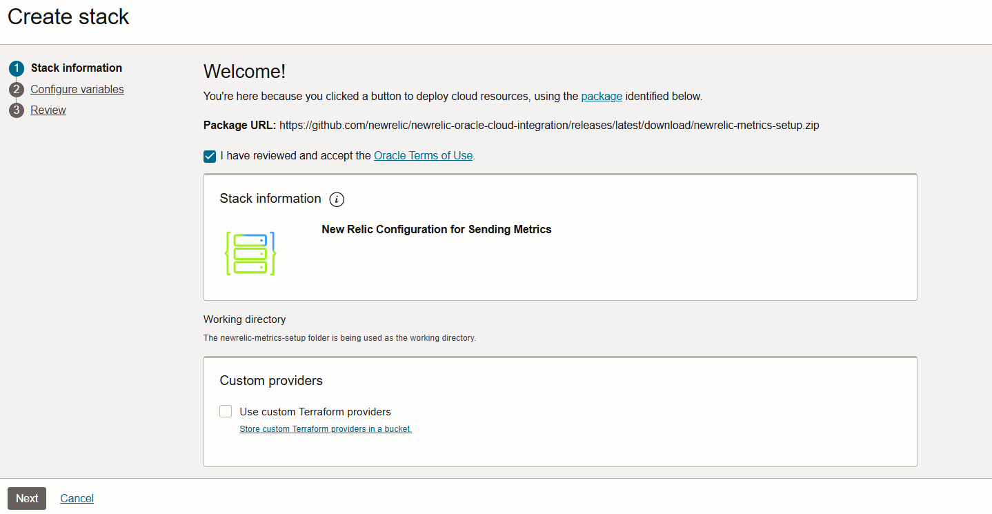The height and width of the screenshot is (514, 992).
Task: Click the step 3 circle indicator
Action: tap(16, 110)
